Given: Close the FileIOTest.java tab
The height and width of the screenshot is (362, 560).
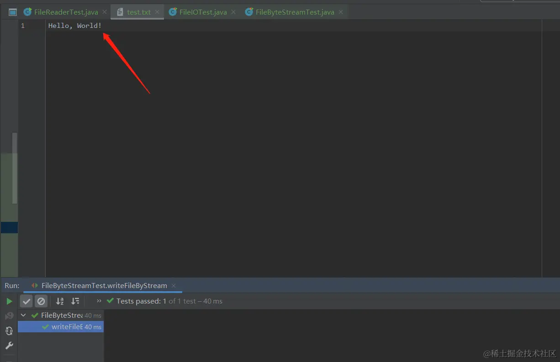Looking at the screenshot, I should pyautogui.click(x=234, y=12).
